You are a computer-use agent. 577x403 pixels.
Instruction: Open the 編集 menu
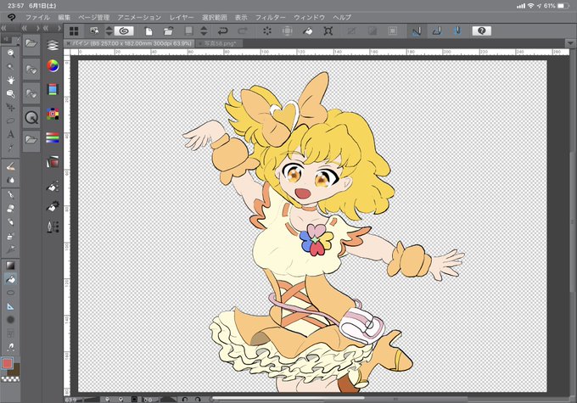pyautogui.click(x=64, y=17)
